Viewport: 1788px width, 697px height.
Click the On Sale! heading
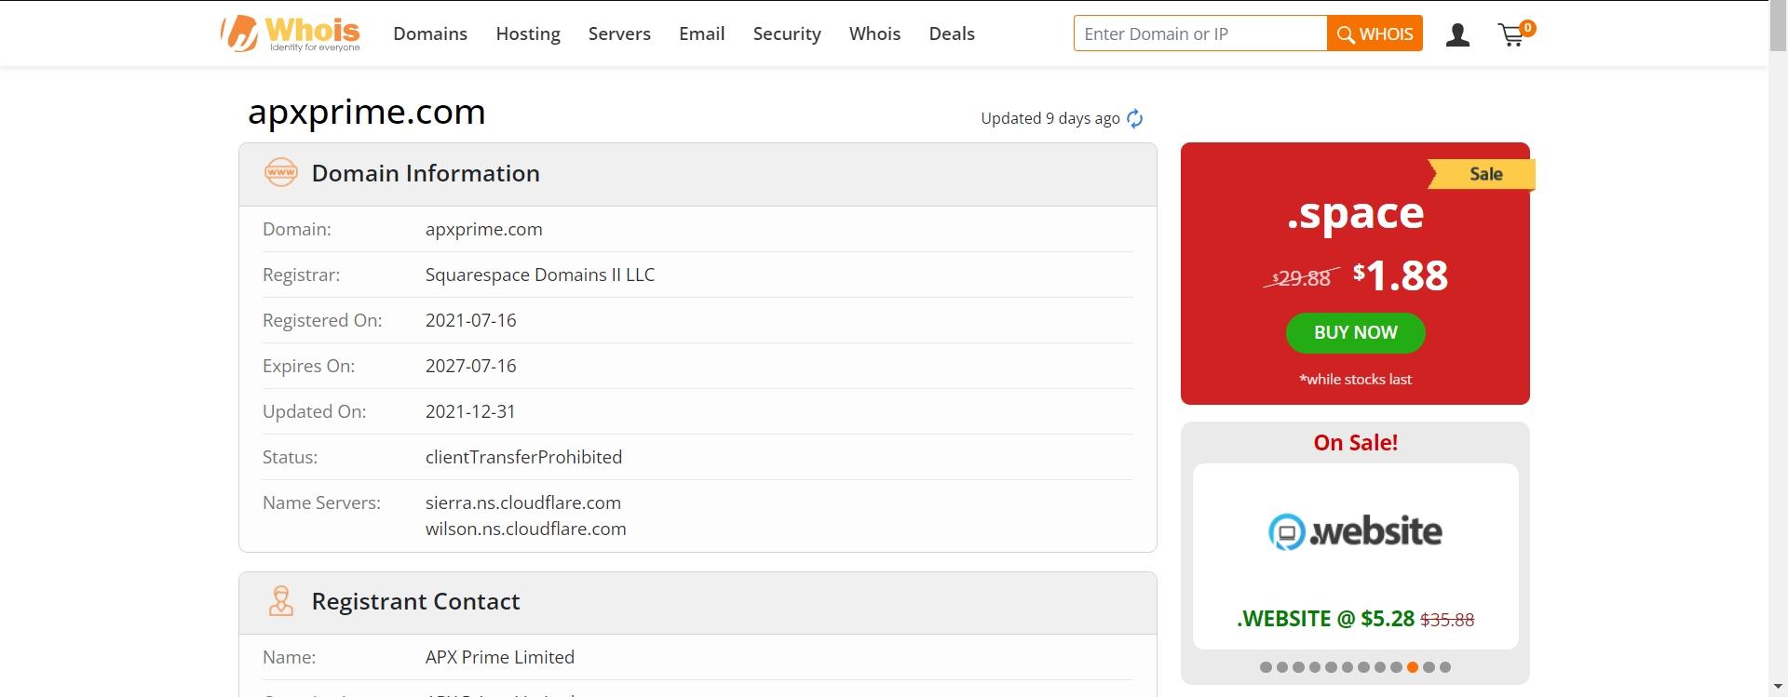tap(1355, 443)
